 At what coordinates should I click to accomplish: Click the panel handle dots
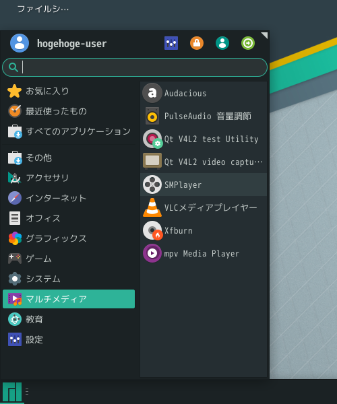(x=27, y=392)
